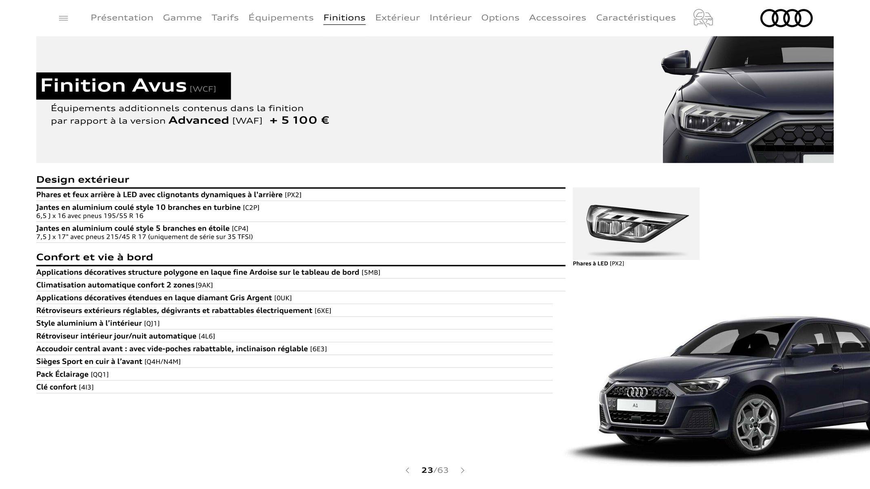The image size is (870, 489).
Task: Click the headlight close-up banner image
Action: pyautogui.click(x=748, y=99)
